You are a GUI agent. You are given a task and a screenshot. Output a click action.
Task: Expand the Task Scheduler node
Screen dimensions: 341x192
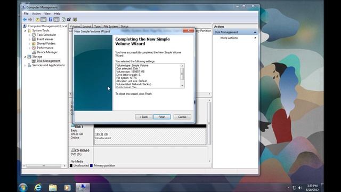(x=30, y=35)
